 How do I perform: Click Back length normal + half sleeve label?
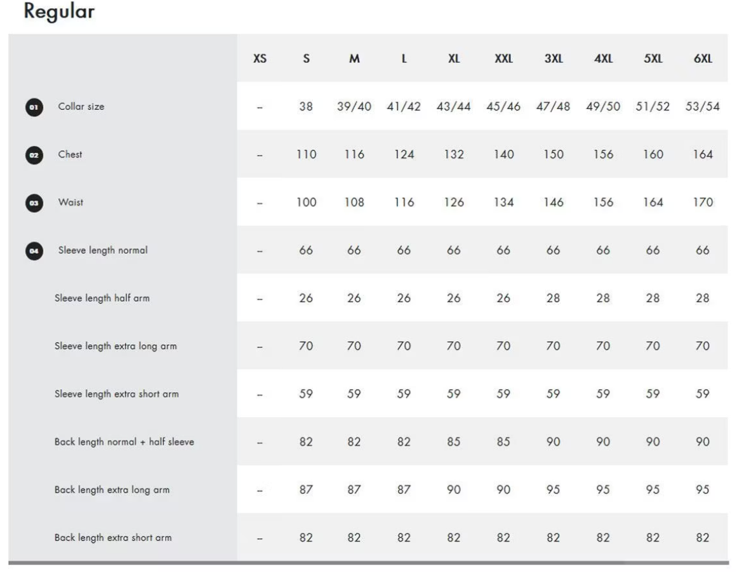pyautogui.click(x=124, y=442)
